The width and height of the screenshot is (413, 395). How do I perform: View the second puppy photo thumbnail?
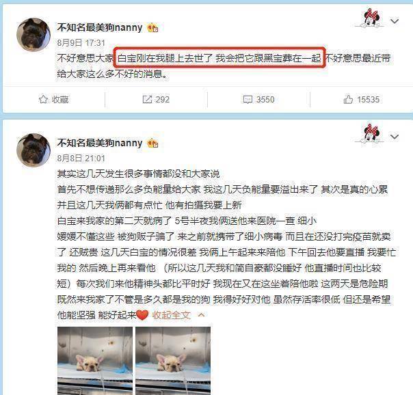[173, 361]
